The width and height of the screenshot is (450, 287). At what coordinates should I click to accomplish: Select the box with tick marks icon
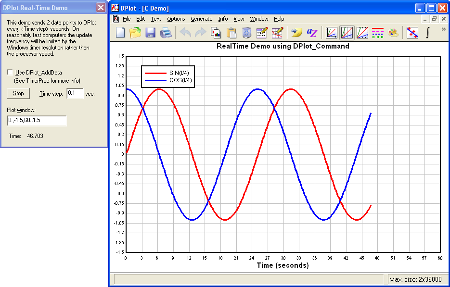point(362,32)
